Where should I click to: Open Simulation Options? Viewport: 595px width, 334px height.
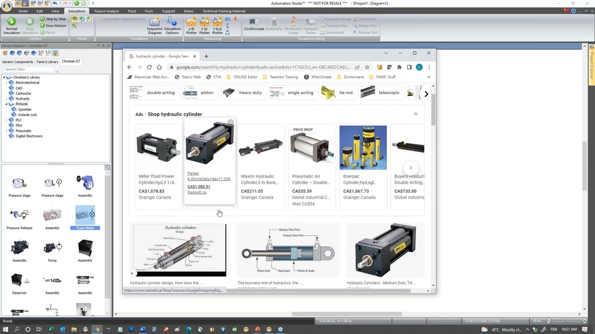pyautogui.click(x=172, y=26)
